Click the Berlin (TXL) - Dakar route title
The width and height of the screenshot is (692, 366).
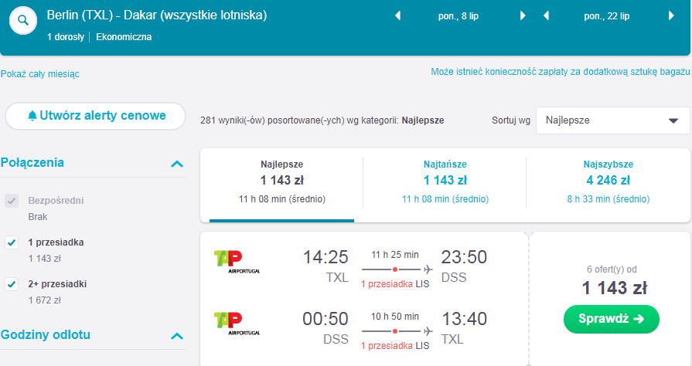pyautogui.click(x=157, y=15)
